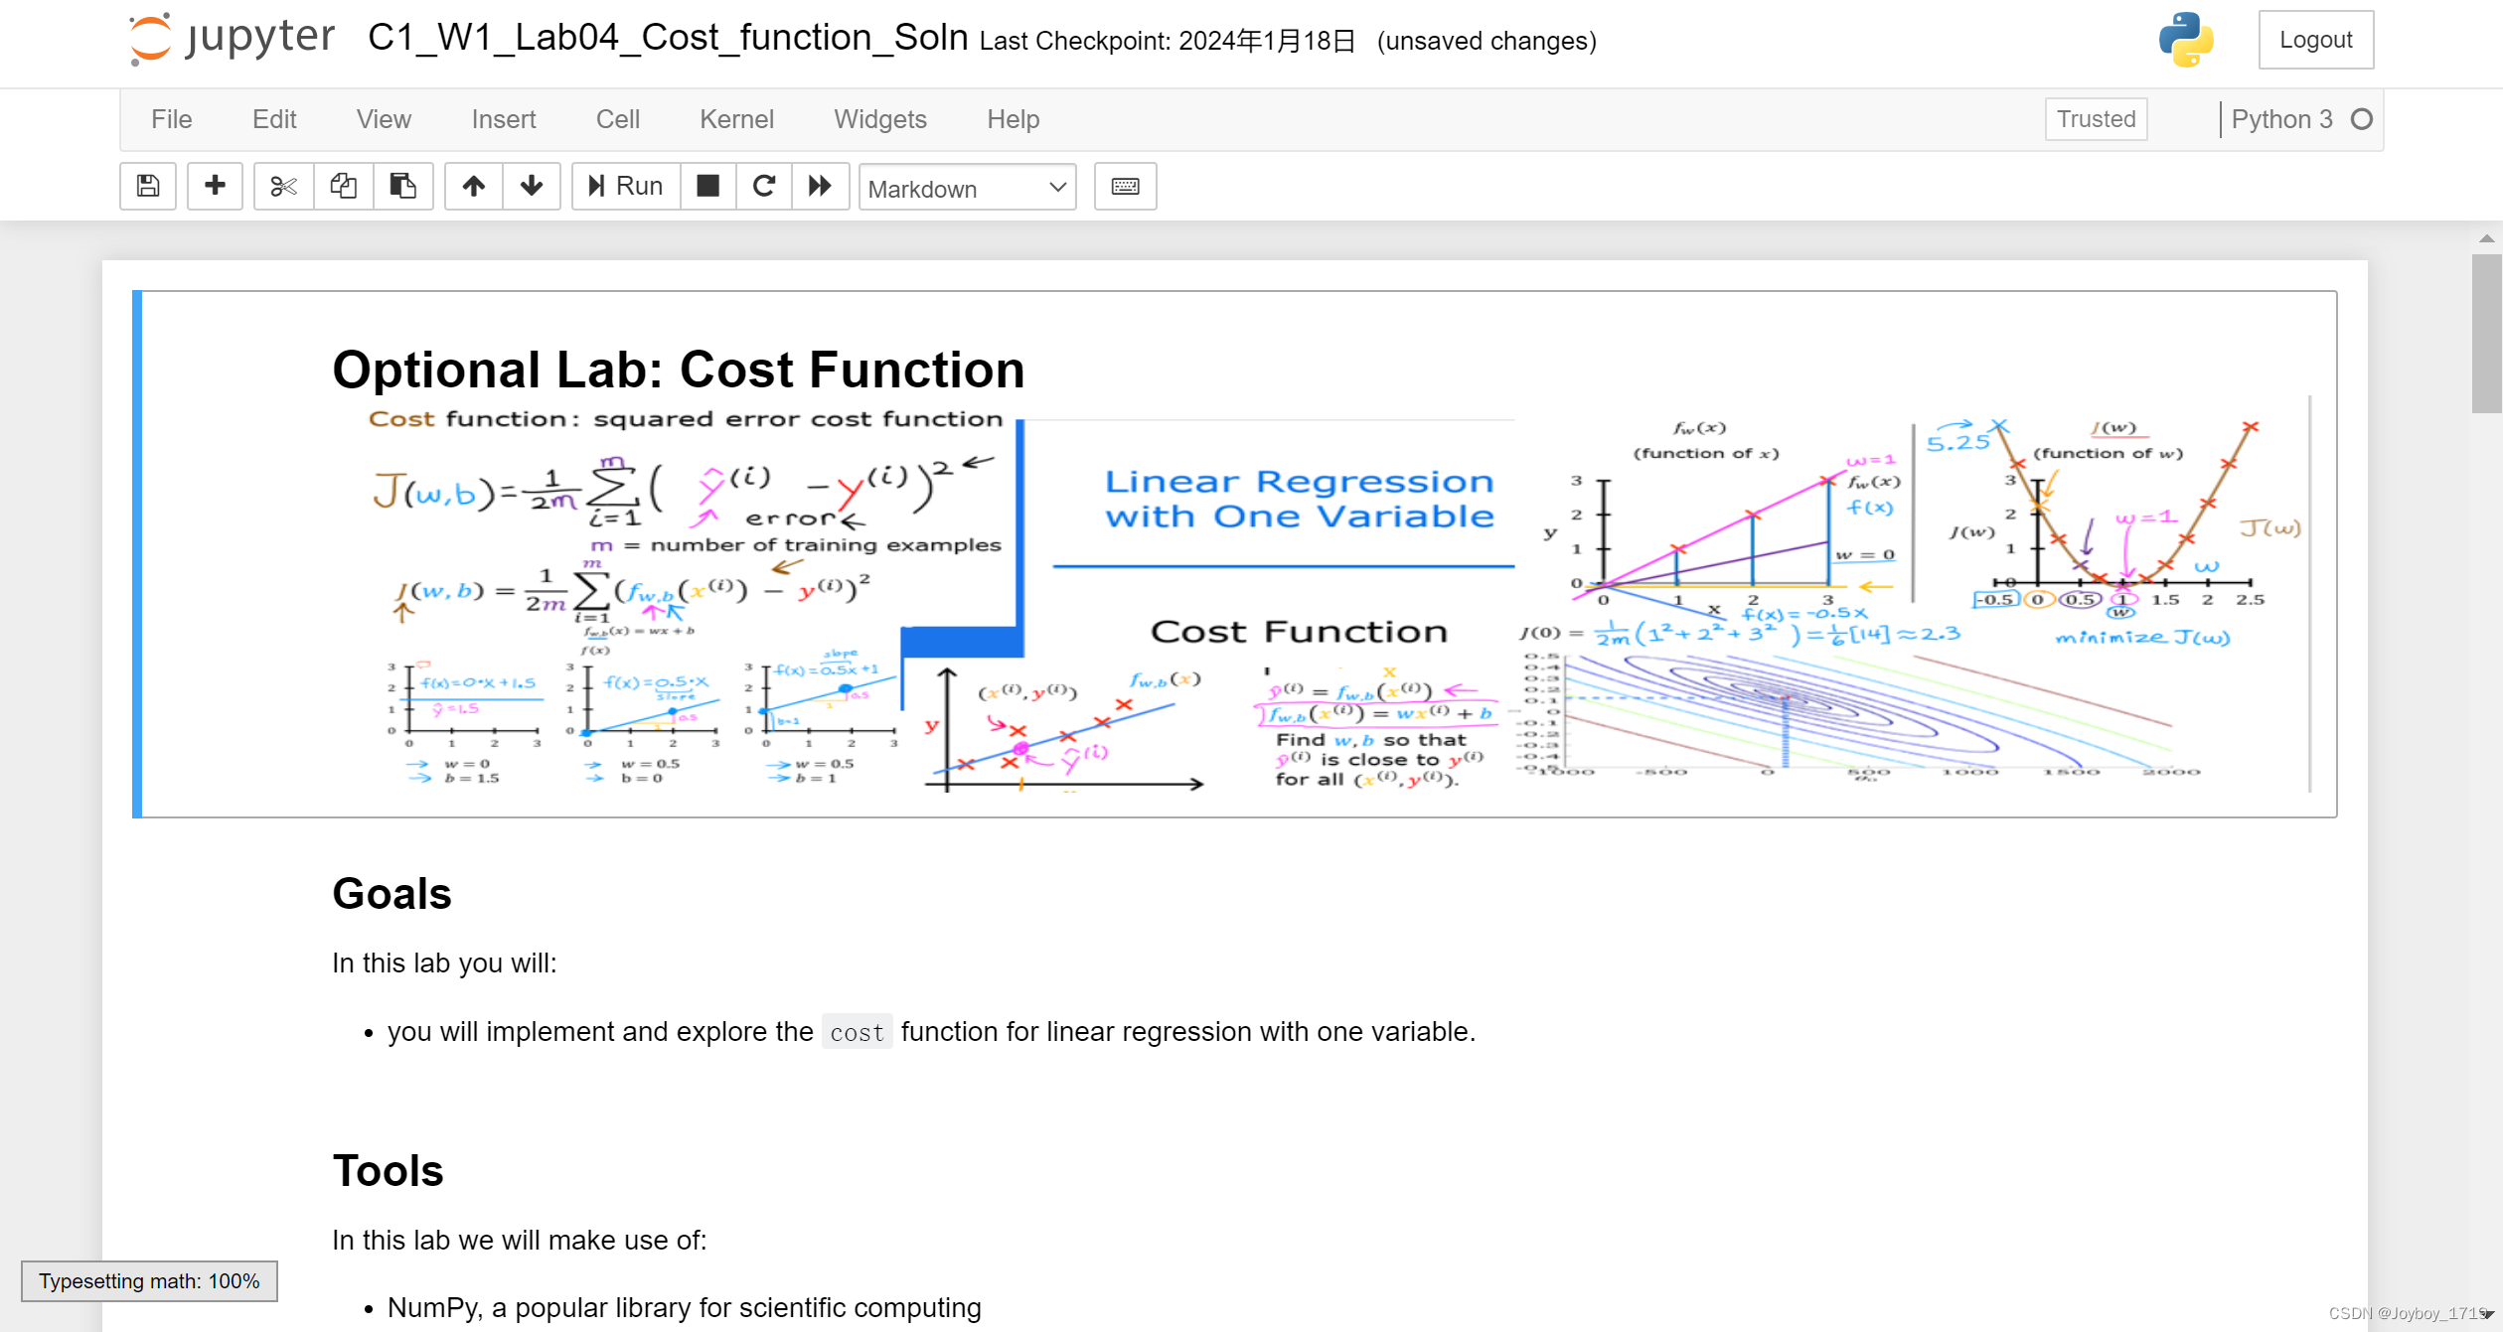Screen dimensions: 2503x1332
Task: Click the notebook title to rename
Action: (x=668, y=38)
